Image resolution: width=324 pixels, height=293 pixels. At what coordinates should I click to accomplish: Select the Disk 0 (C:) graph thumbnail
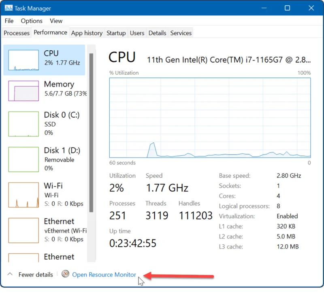23,124
